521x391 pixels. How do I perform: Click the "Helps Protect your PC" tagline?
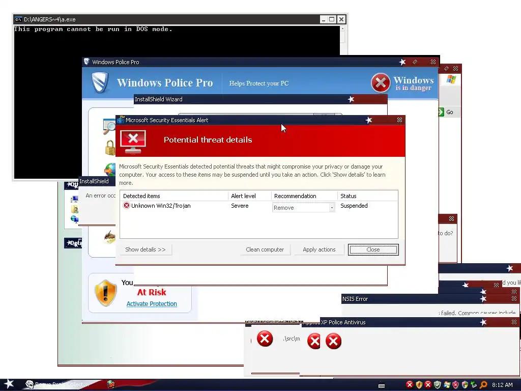click(259, 83)
